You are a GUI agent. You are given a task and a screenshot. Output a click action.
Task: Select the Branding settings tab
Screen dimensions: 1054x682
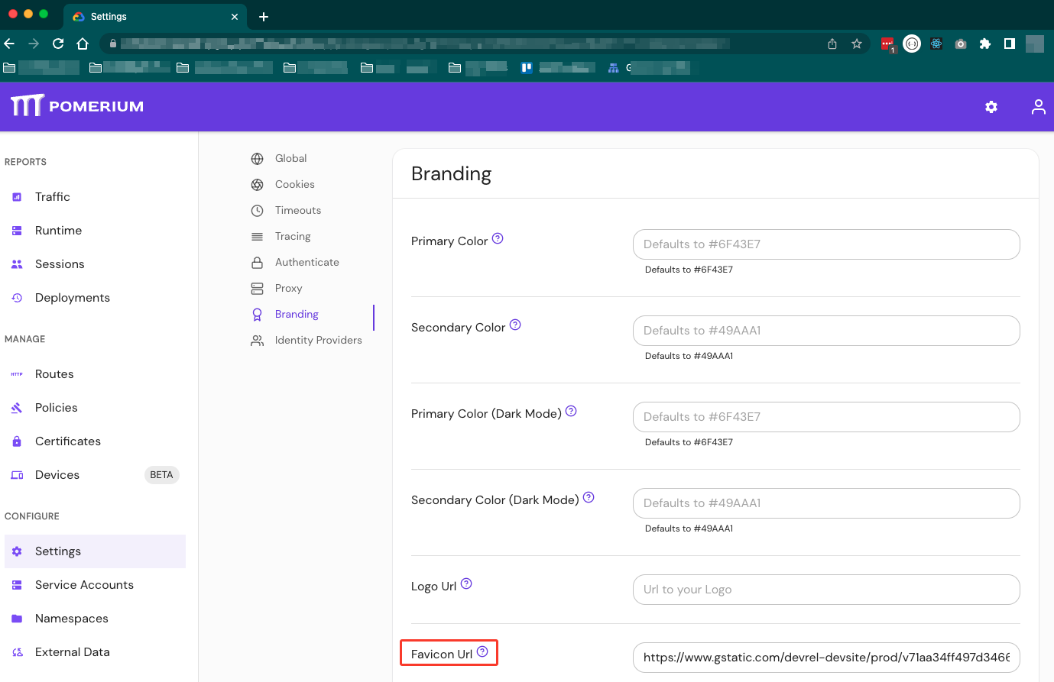pyautogui.click(x=297, y=314)
